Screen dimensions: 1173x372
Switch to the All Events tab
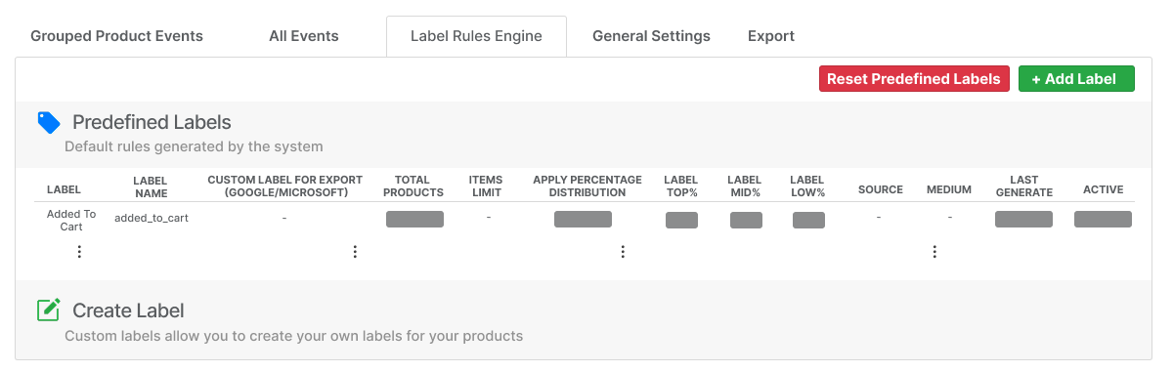(304, 36)
